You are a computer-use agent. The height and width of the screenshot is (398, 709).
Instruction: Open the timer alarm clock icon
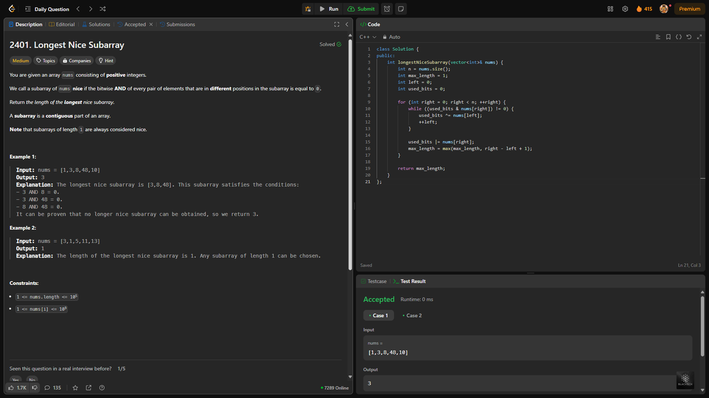387,9
